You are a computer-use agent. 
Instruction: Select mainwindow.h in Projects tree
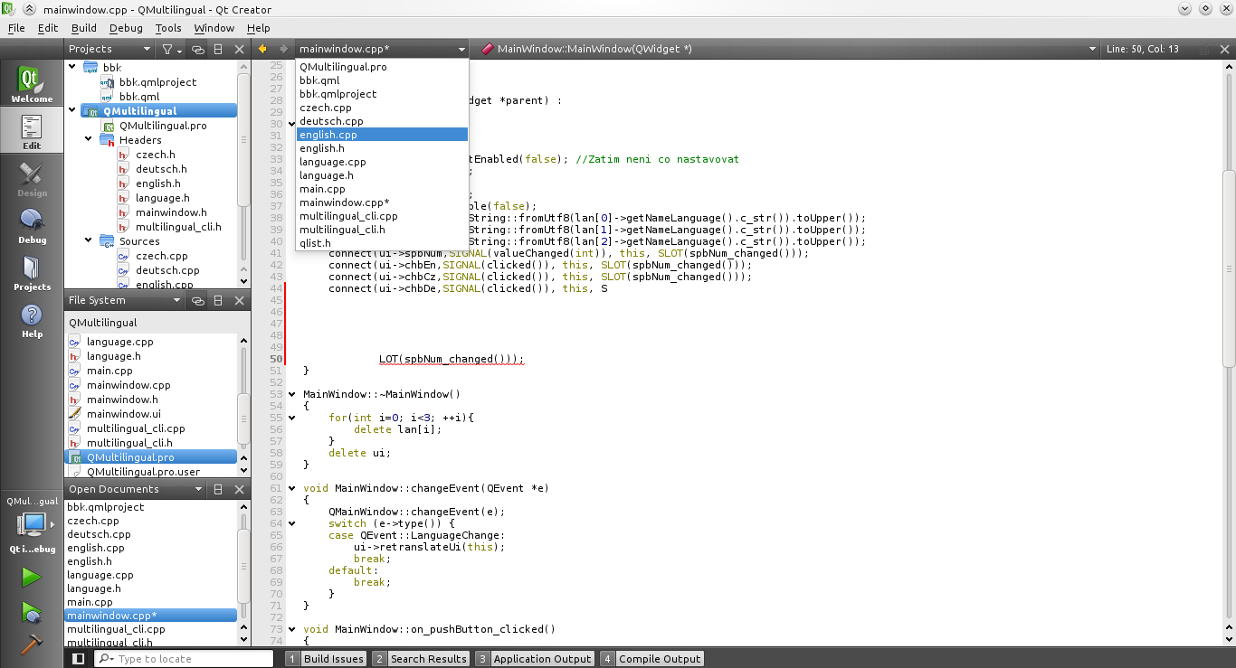click(171, 212)
